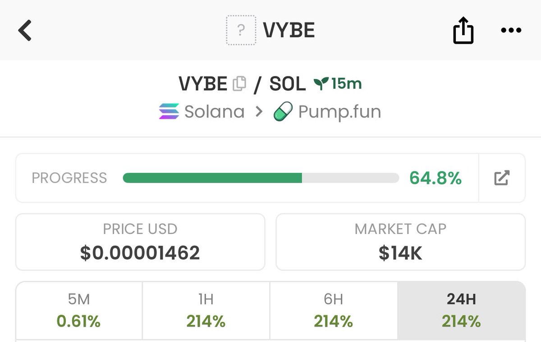This screenshot has height=342, width=541.
Task: Select the 5M timeframe tab
Action: [x=79, y=310]
